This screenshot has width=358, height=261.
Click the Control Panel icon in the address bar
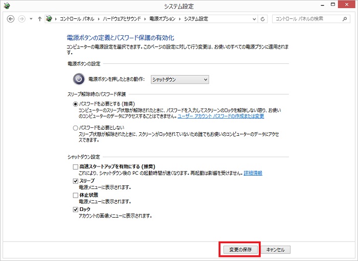click(x=49, y=19)
